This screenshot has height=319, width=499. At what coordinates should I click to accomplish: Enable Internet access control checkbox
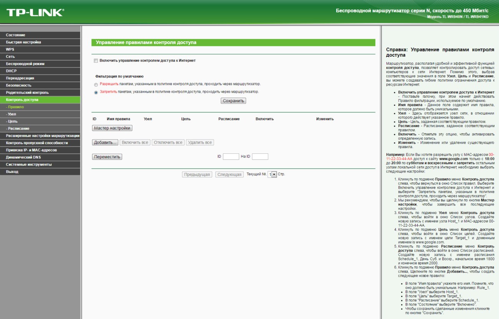pos(96,61)
